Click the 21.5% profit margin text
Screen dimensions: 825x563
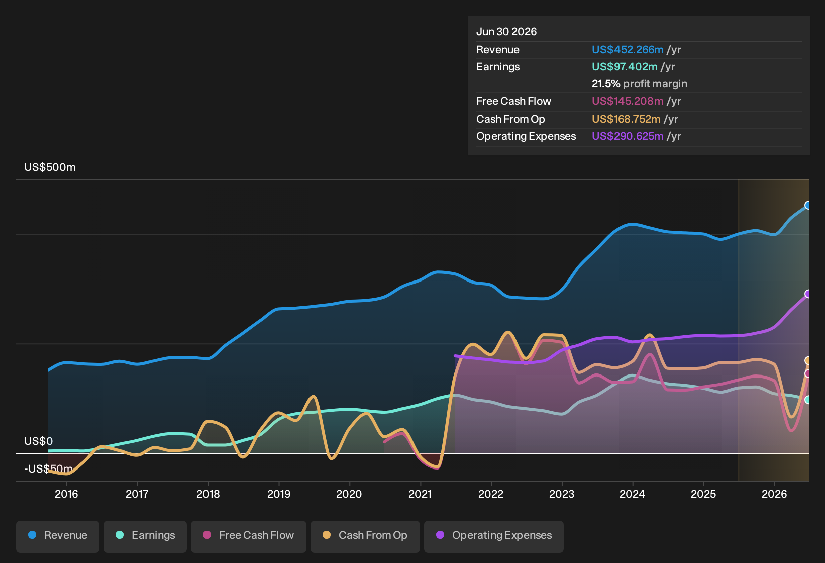640,84
